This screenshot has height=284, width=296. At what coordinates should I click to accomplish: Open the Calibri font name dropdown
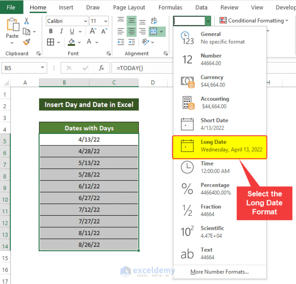click(x=86, y=21)
